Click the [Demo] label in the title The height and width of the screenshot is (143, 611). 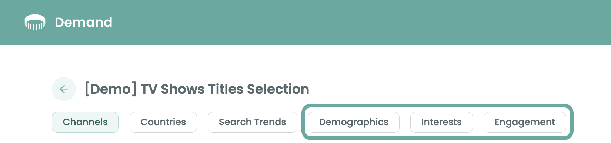pos(110,89)
